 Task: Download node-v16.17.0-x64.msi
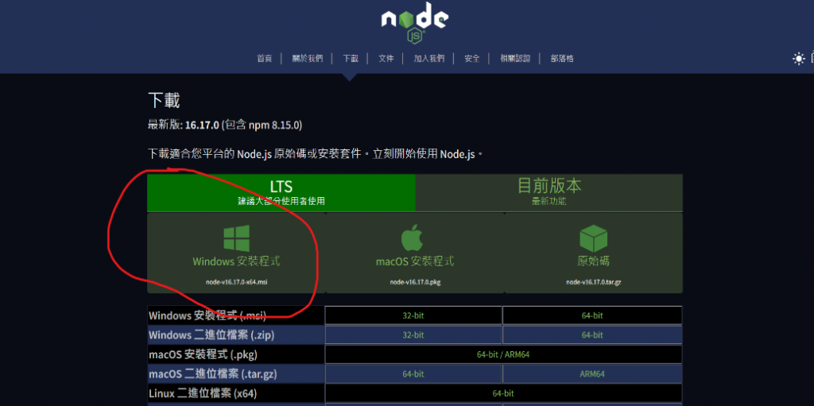(237, 282)
